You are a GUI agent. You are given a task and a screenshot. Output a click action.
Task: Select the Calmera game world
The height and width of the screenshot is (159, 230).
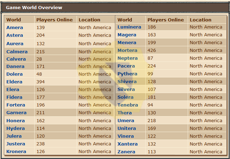[17, 51]
